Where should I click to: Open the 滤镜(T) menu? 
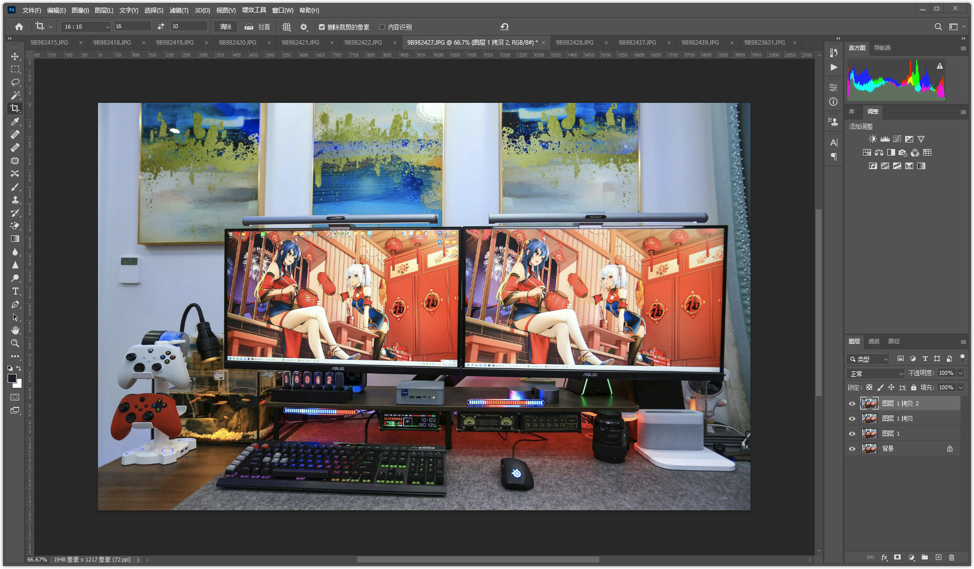[x=178, y=10]
